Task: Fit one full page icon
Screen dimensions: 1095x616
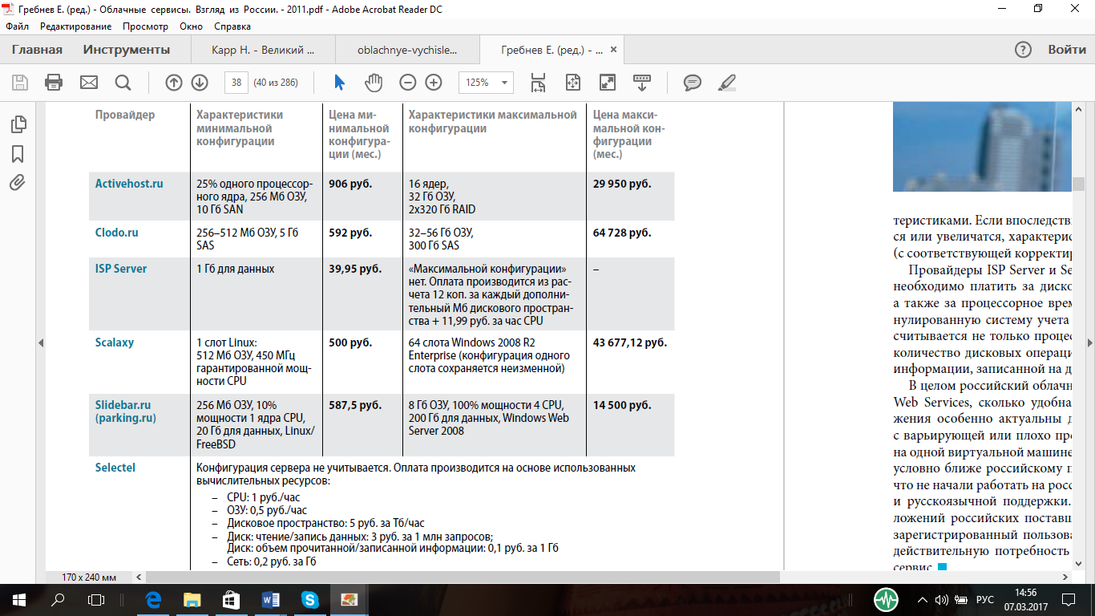Action: (x=572, y=82)
